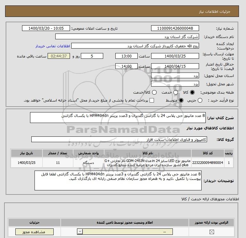Choose the متوسط purchase type radio
This screenshot has height=238, width=246.
181,100
